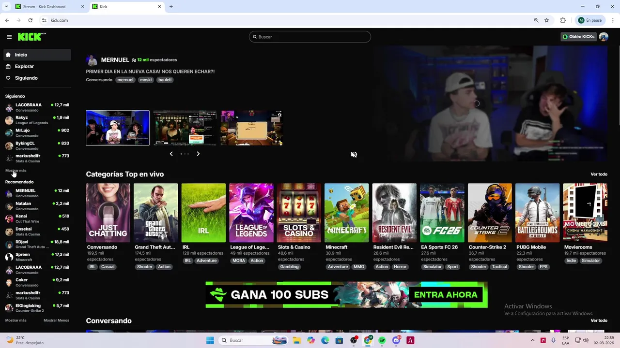Click the MOBA tag
Image resolution: width=620 pixels, height=348 pixels.
[x=239, y=261]
